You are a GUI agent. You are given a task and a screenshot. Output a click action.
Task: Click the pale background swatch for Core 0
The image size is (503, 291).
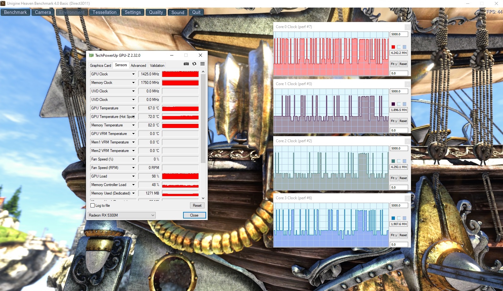(399, 47)
